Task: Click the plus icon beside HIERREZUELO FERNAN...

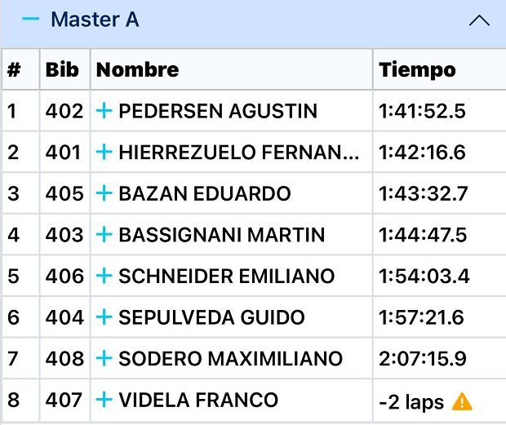Action: click(104, 152)
